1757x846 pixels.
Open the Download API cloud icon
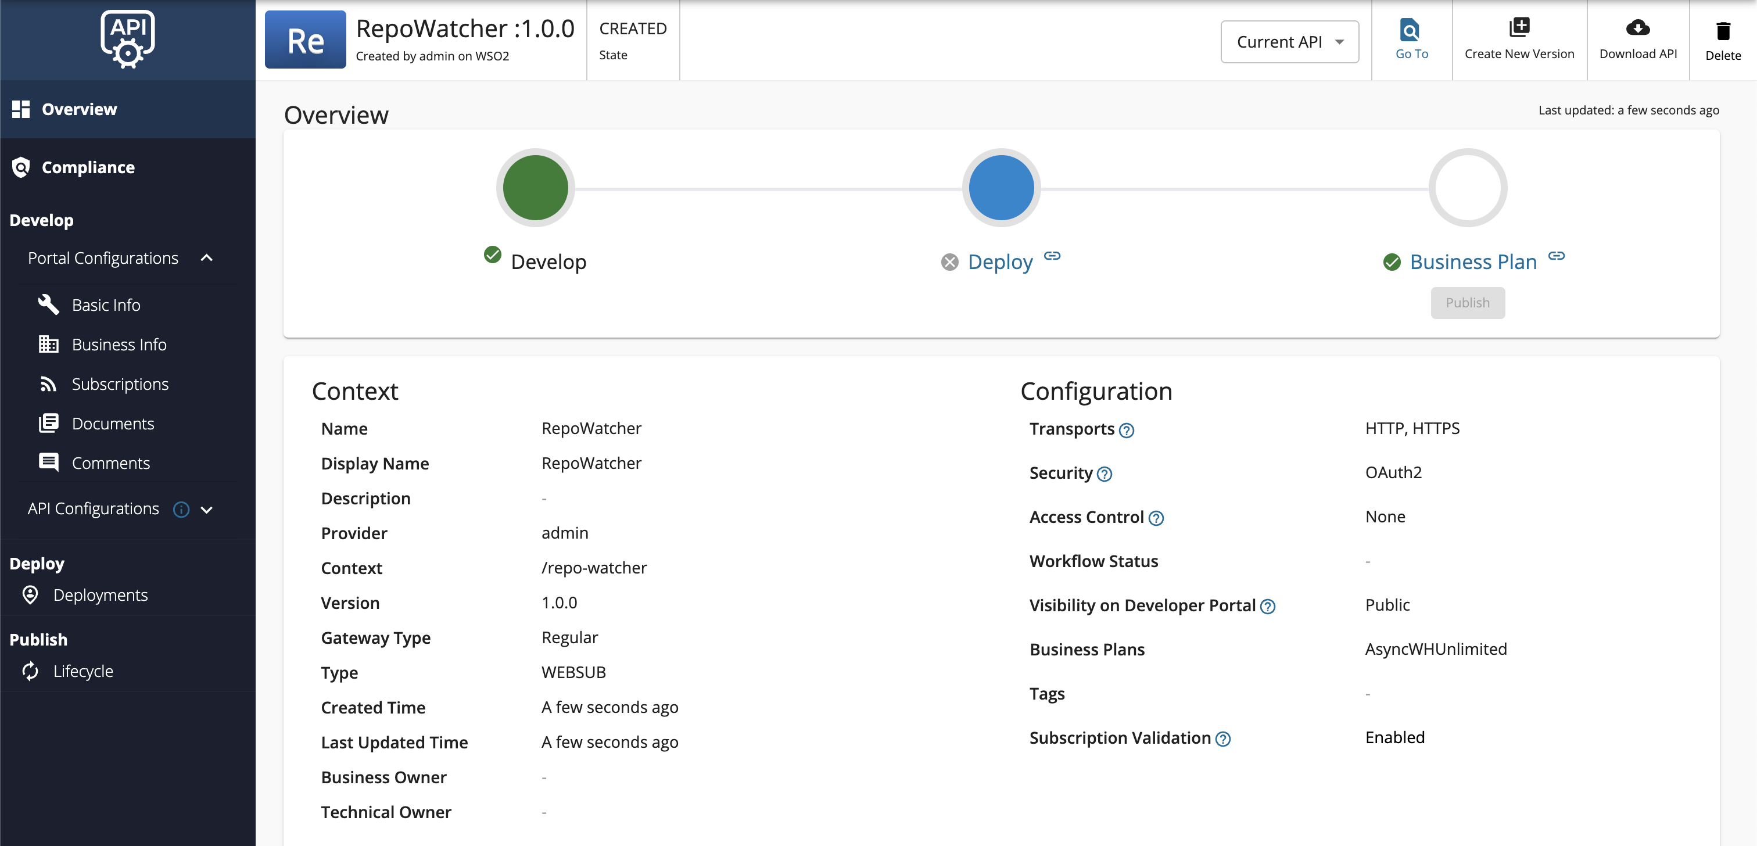pyautogui.click(x=1638, y=28)
